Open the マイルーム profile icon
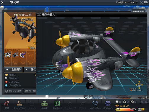Viewport: 149px width, 112px height. 57,103
